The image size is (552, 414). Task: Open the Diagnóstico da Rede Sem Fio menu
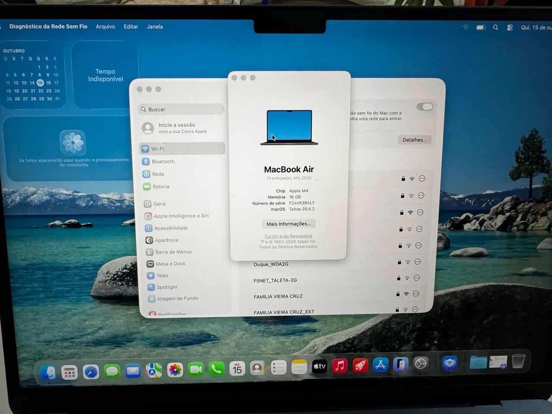(48, 26)
